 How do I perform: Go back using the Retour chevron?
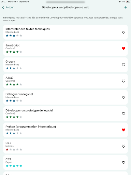coord(3,8)
